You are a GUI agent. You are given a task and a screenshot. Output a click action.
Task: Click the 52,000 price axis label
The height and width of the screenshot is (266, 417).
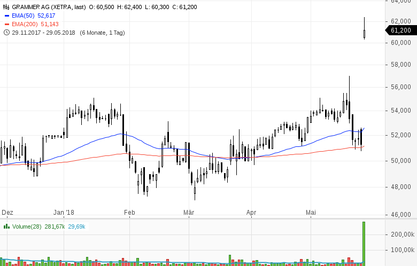(401, 135)
